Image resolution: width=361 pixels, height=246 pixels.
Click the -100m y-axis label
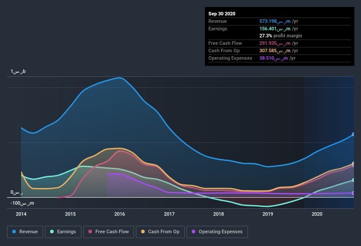point(22,203)
